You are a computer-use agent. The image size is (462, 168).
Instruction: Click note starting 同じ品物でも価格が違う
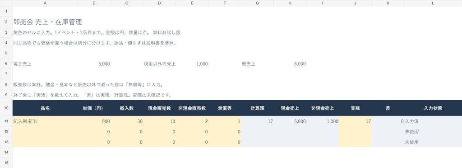pos(95,43)
